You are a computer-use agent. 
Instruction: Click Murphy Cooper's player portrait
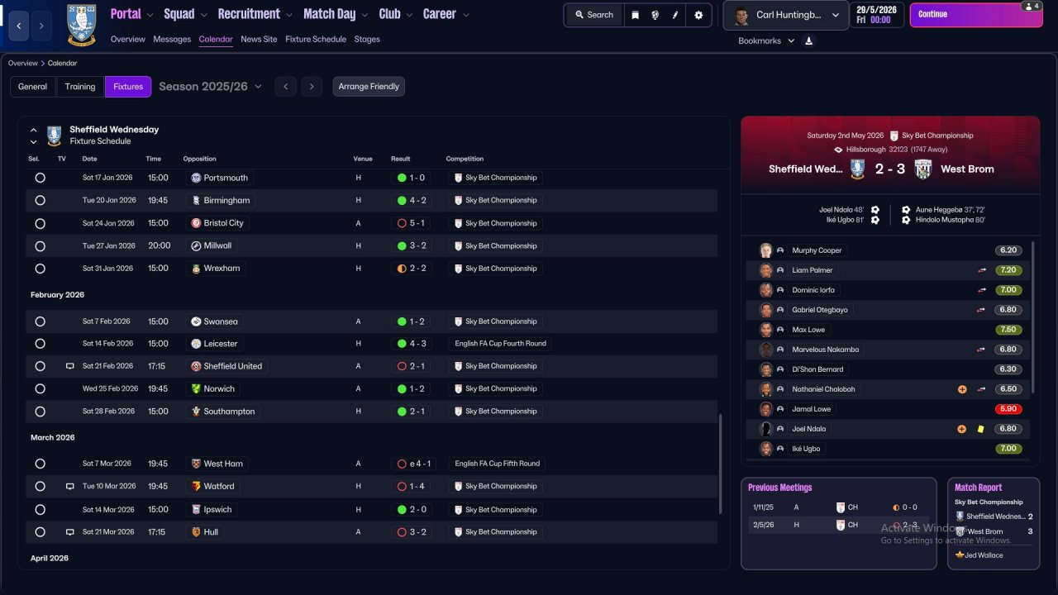tap(766, 250)
